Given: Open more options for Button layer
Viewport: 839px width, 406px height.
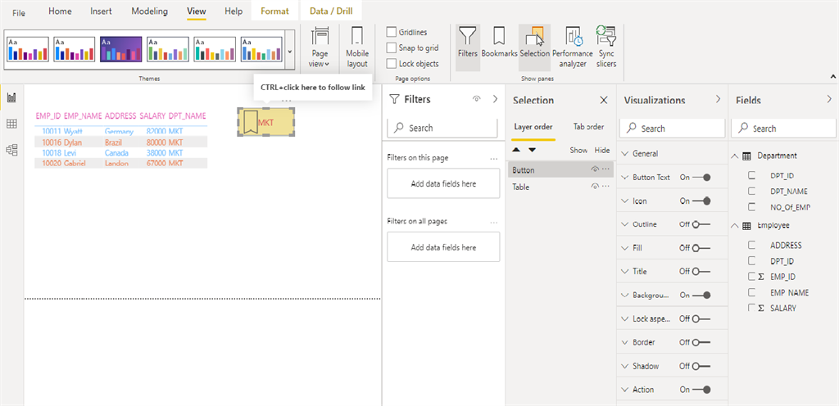Looking at the screenshot, I should point(605,169).
